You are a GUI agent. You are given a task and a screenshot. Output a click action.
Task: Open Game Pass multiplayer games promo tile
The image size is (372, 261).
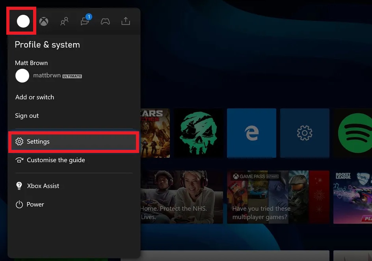coord(278,197)
